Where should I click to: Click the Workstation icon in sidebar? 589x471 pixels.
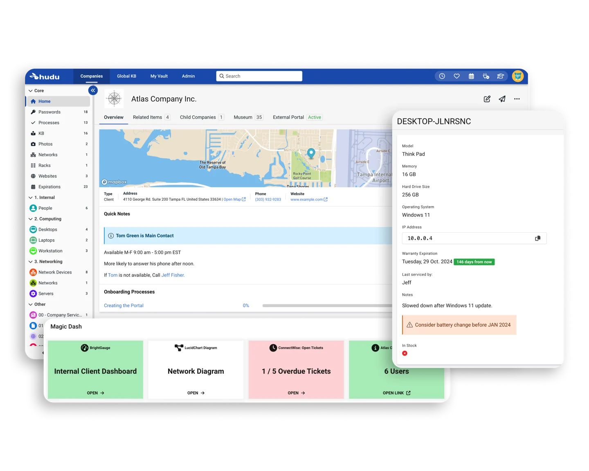33,251
